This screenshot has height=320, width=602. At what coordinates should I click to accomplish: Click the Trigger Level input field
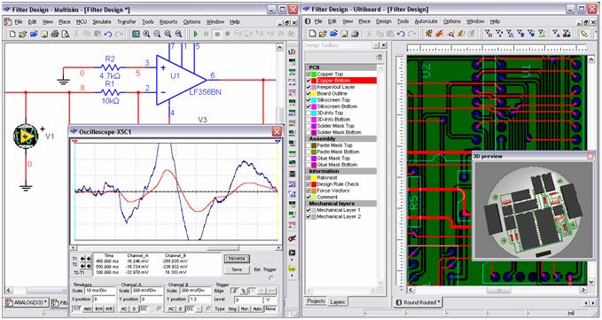tap(248, 300)
